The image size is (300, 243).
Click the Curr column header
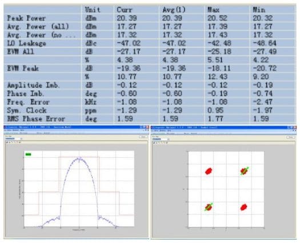click(x=125, y=10)
